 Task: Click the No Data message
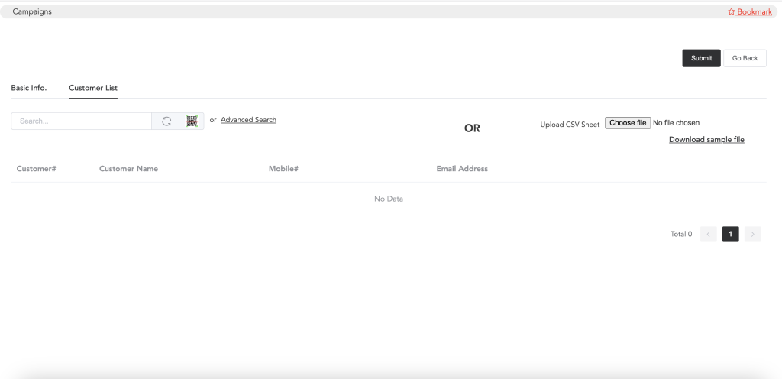pos(389,199)
